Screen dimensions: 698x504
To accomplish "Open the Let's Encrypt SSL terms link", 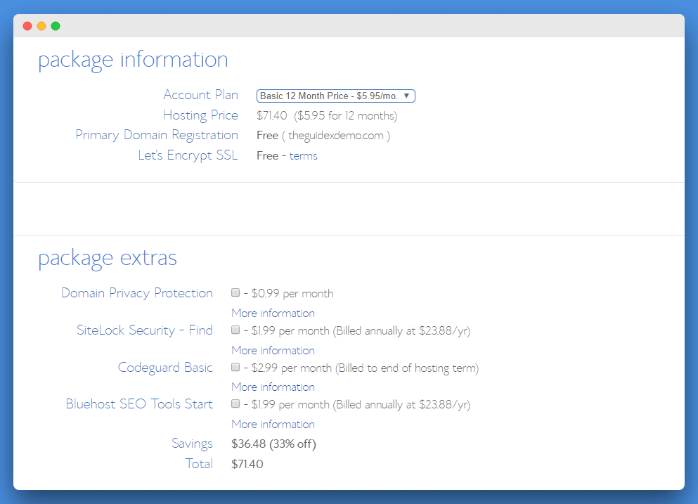I will point(303,156).
